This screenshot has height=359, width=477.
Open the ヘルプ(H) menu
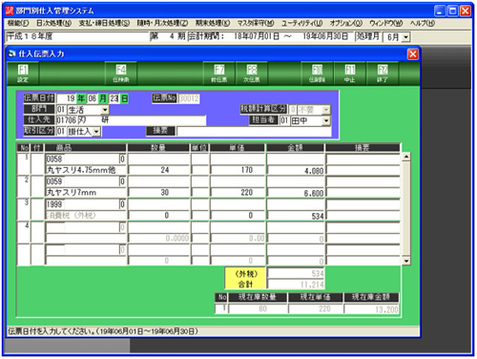(x=422, y=23)
